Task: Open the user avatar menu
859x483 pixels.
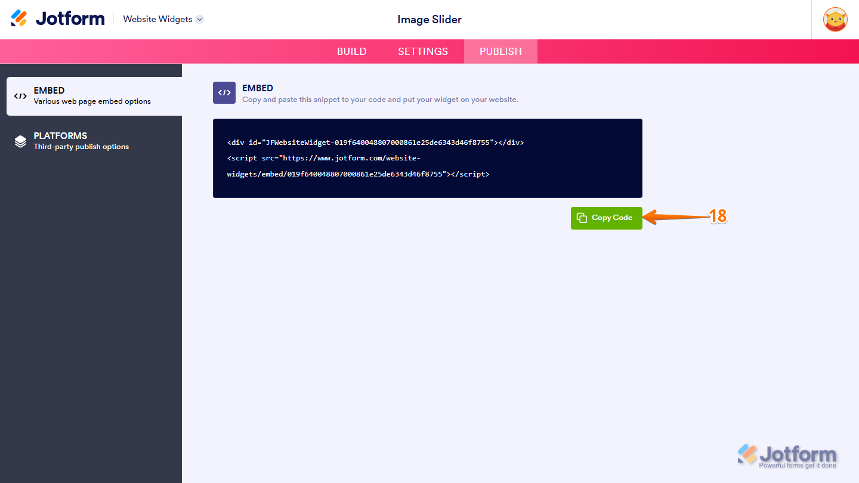Action: point(835,20)
